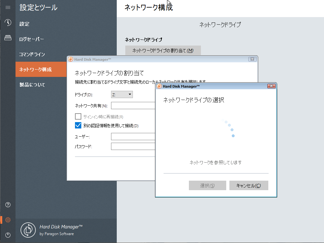
Task: Click the history clock icon in the sidebar
Action: click(x=8, y=22)
